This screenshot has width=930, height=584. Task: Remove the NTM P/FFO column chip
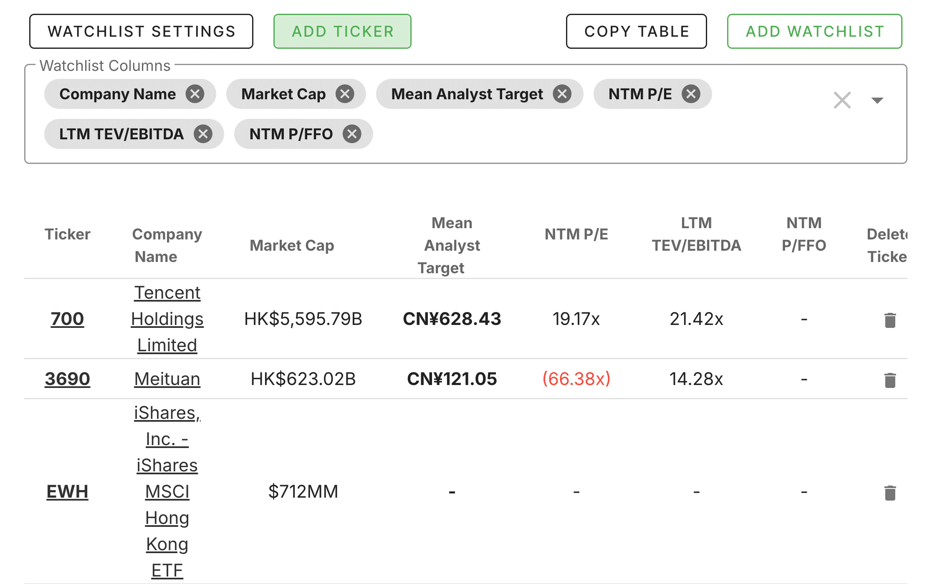pos(351,134)
